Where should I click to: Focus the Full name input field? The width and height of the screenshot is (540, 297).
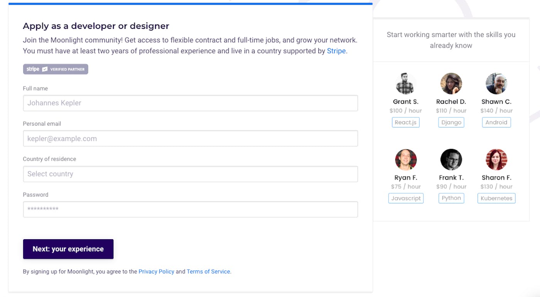191,103
